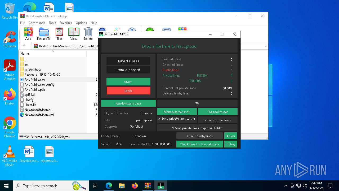Click the Ключ button
Image resolution: width=339 pixels, height=191 pixels.
[x=231, y=136]
